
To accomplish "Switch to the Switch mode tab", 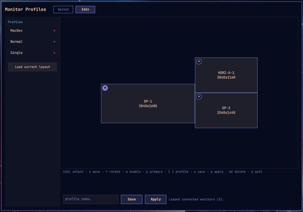I will coord(63,10).
